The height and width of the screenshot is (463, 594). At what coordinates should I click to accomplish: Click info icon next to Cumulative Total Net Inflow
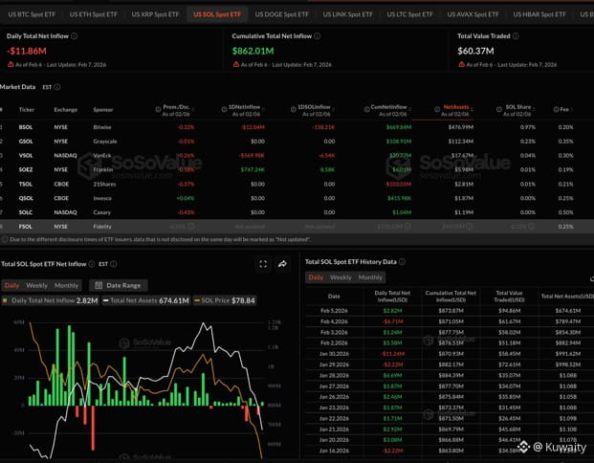pos(317,36)
